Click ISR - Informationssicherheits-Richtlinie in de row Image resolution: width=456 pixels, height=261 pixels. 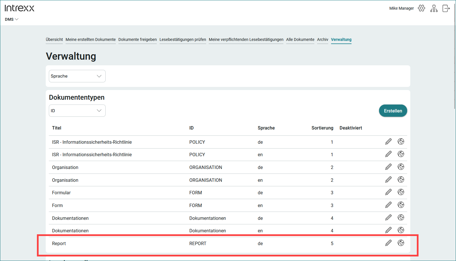point(92,142)
